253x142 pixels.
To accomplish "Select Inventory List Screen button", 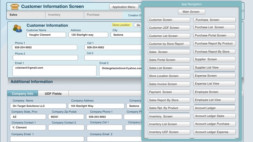I will coord(169,124).
